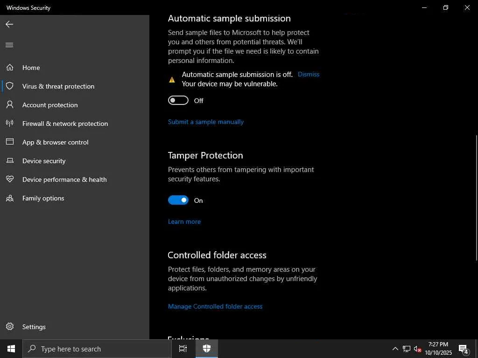Click Learn more under Tamper Protection
Viewport: 478px width, 358px height.
point(184,221)
